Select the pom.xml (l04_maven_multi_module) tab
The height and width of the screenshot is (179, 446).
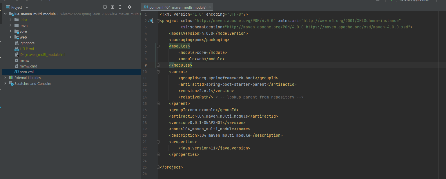(x=177, y=7)
